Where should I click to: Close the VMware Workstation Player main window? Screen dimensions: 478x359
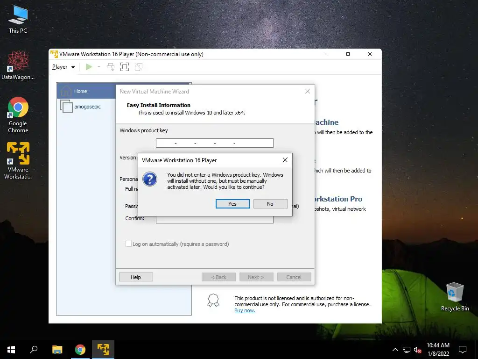pyautogui.click(x=370, y=54)
